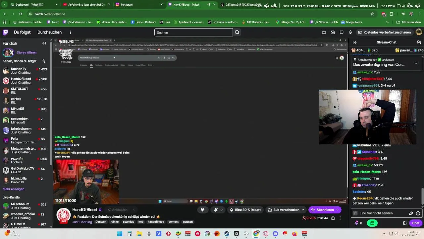Click the left sidebar scrollbar
Viewport: 424px width, 239px height.
(51, 103)
